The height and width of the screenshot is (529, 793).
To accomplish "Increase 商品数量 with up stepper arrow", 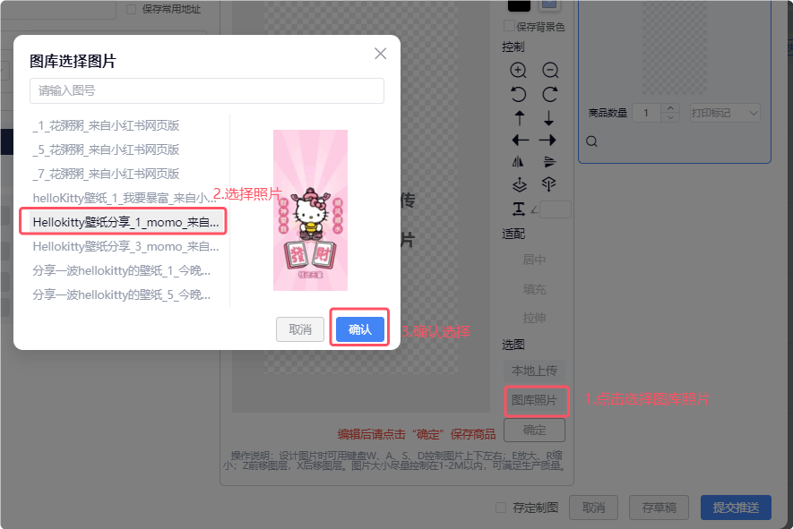I will [x=670, y=108].
